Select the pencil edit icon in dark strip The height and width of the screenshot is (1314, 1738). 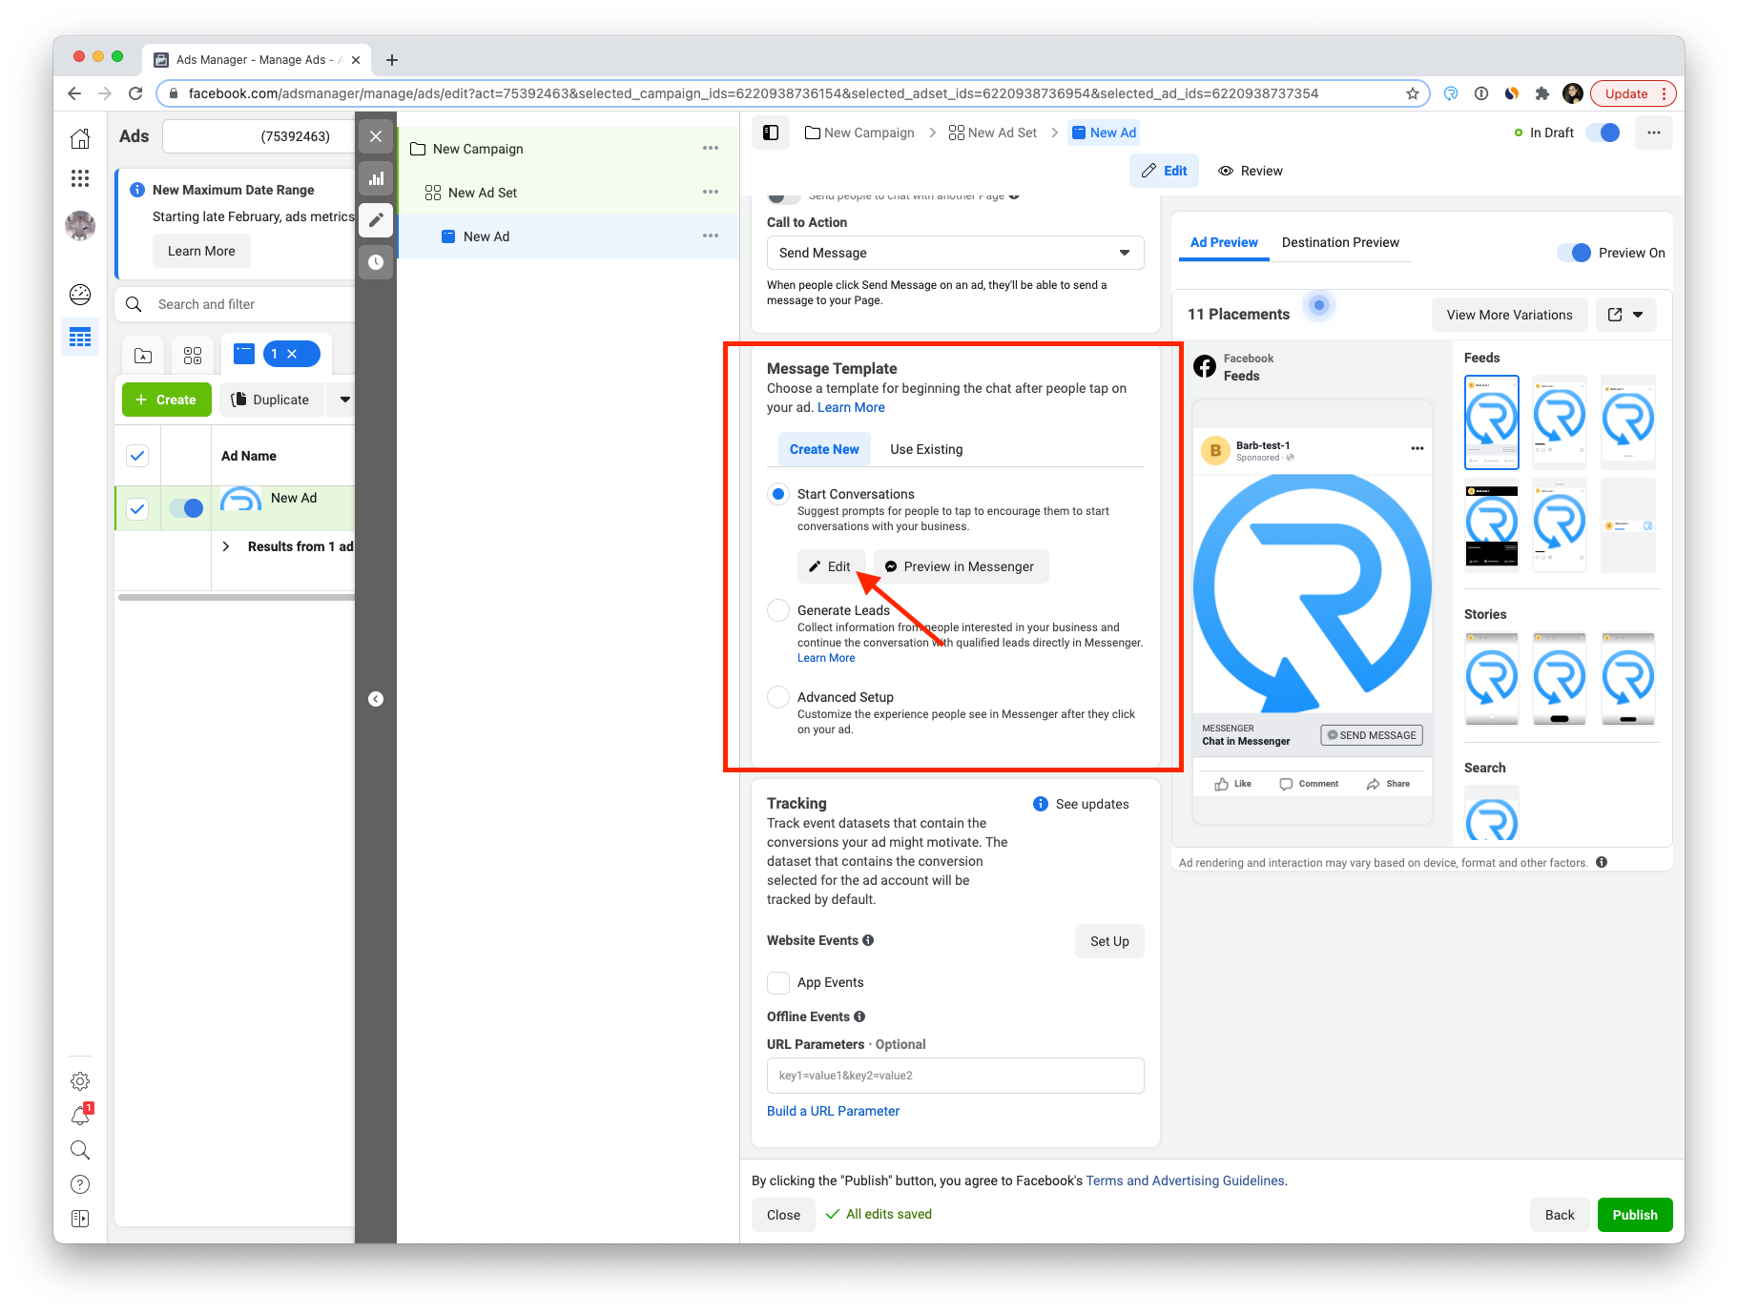coord(376,220)
